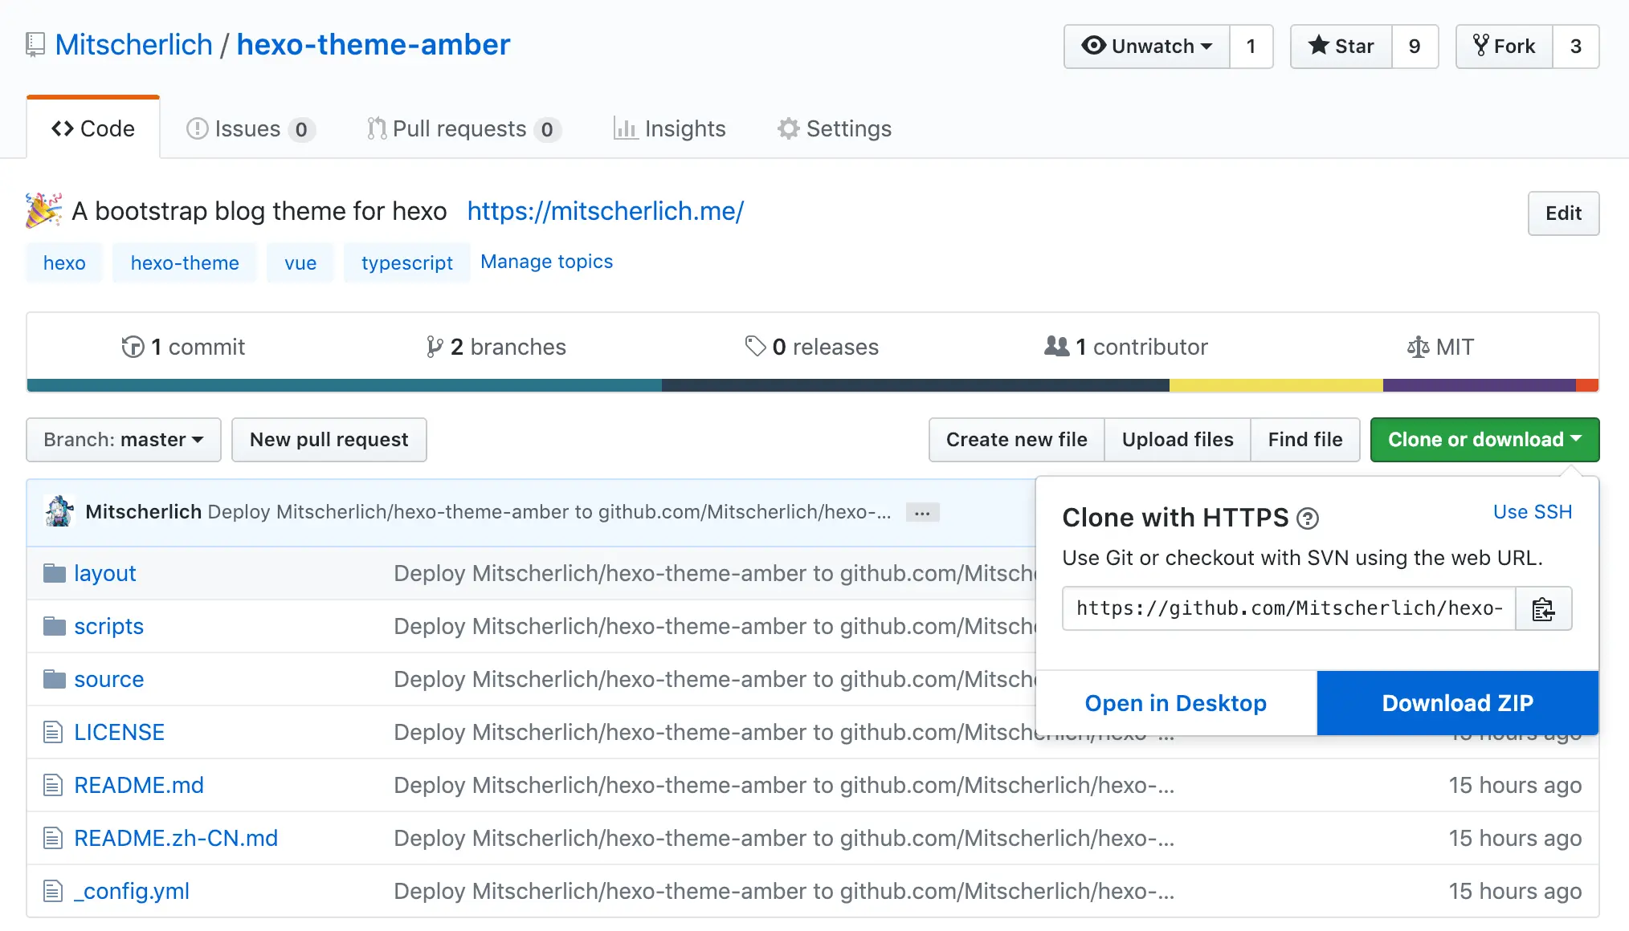Viewport: 1629px width, 931px height.
Task: Copy clone URL with the clipboard icon
Action: point(1543,609)
